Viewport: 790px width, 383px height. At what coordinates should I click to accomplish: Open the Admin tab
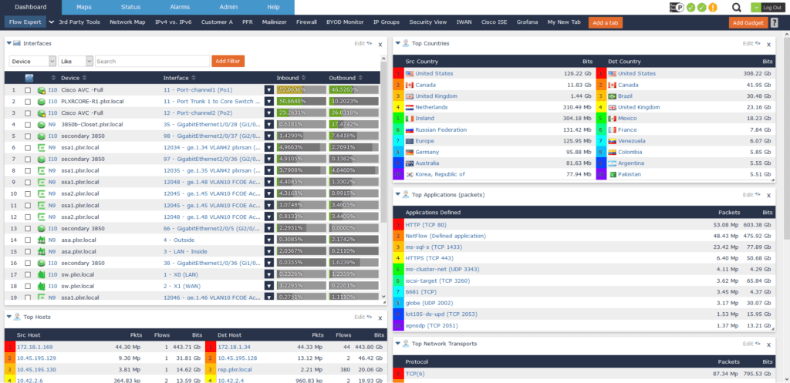[x=228, y=7]
